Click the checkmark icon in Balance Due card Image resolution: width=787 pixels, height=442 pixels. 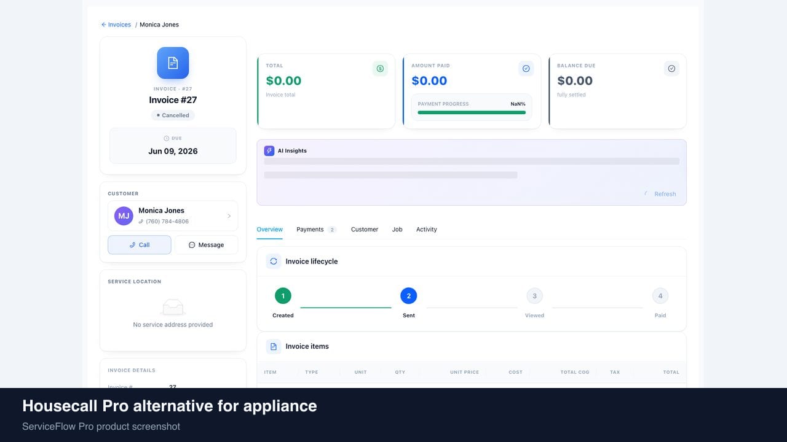coord(671,69)
